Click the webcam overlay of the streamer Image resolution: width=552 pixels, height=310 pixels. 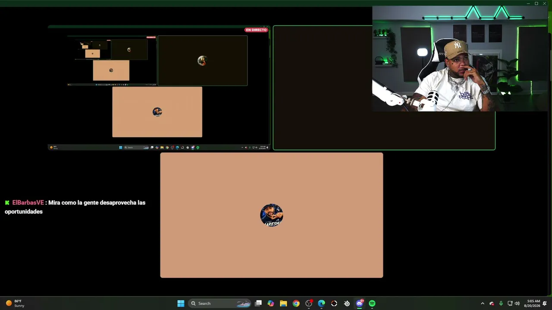[460, 59]
